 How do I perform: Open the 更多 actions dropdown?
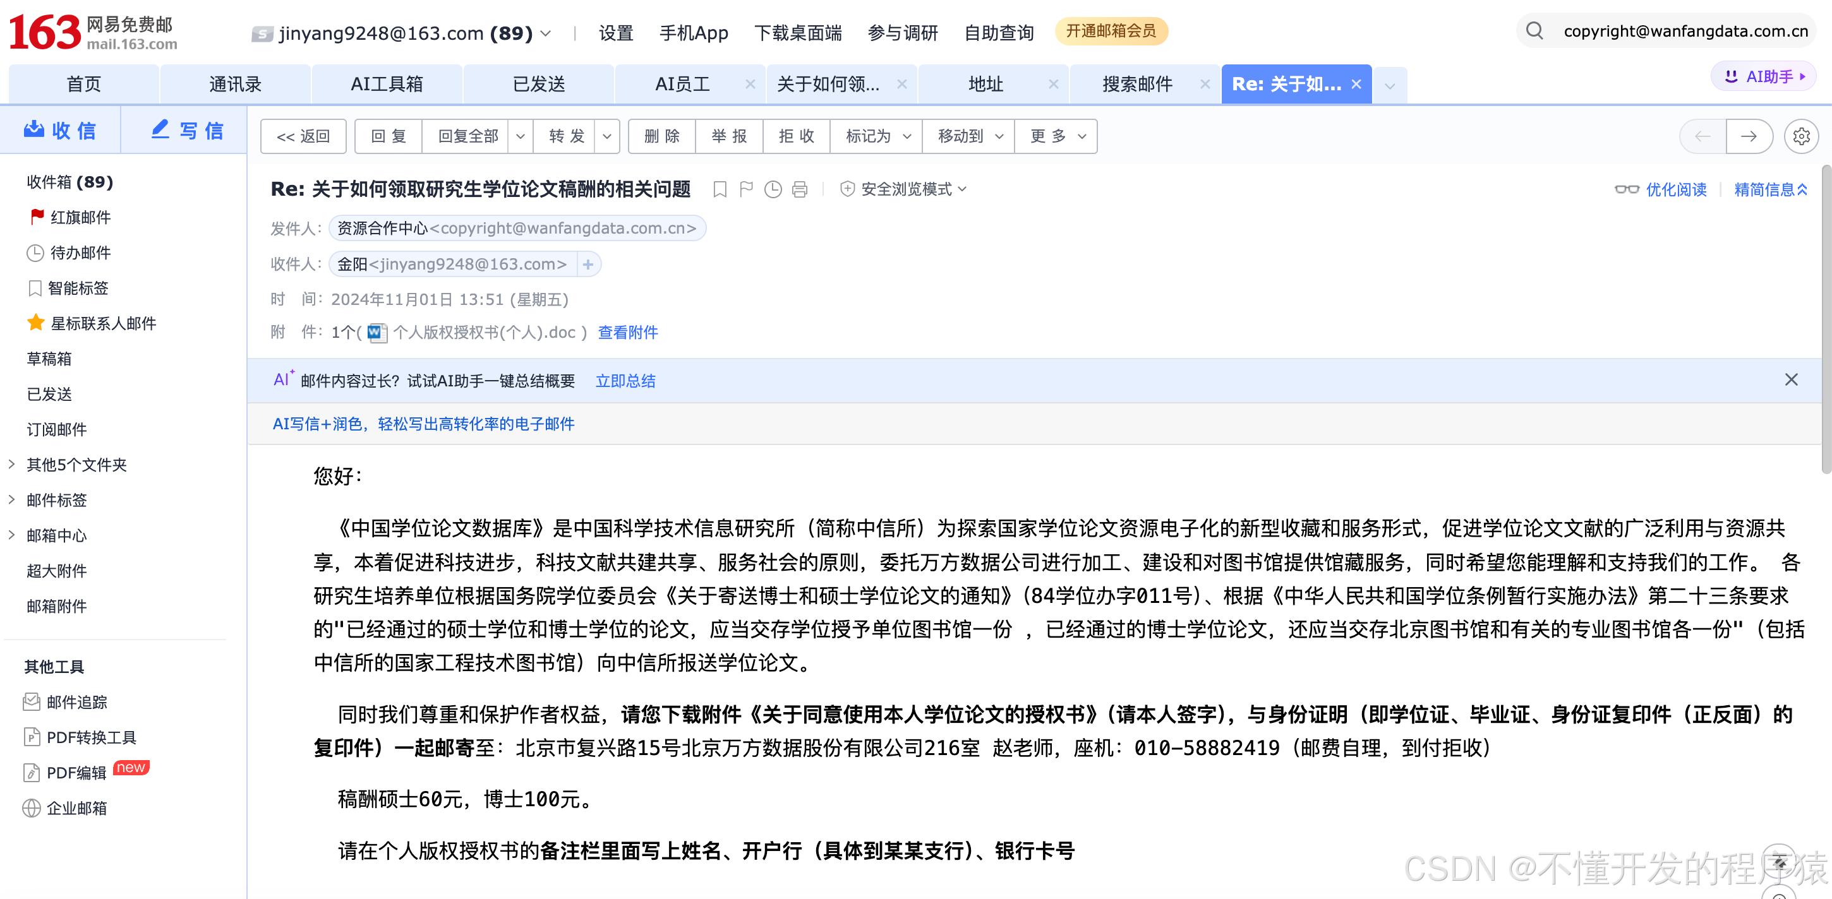(1057, 136)
